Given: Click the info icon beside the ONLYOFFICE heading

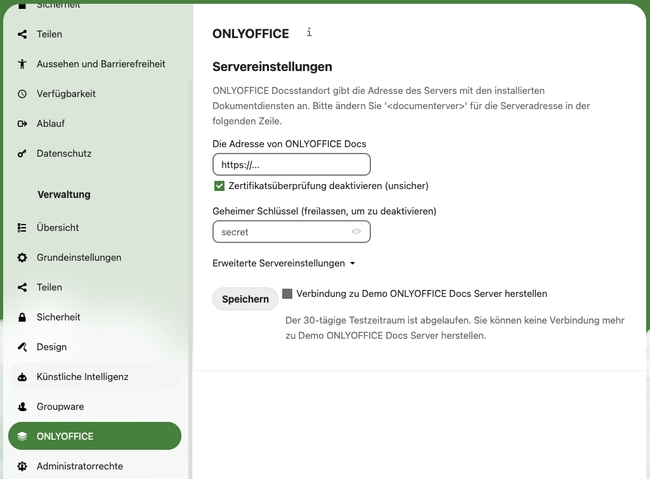Looking at the screenshot, I should pos(309,32).
